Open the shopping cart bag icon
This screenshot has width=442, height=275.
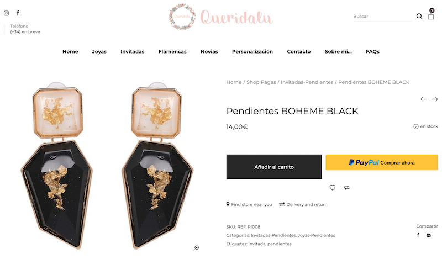(x=431, y=16)
